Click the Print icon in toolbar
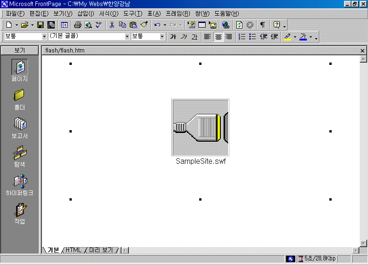The image size is (368, 265). click(x=78, y=25)
